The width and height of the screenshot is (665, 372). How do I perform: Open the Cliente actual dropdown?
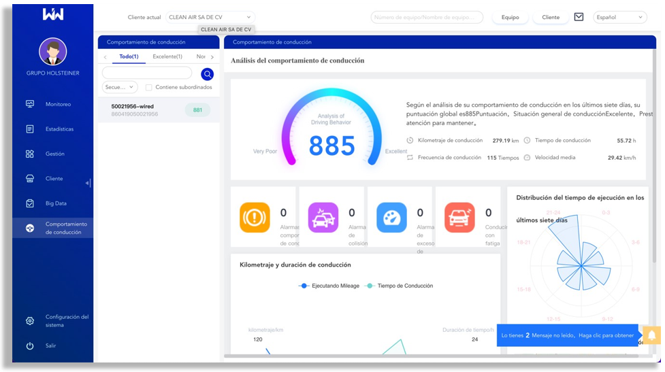click(210, 17)
